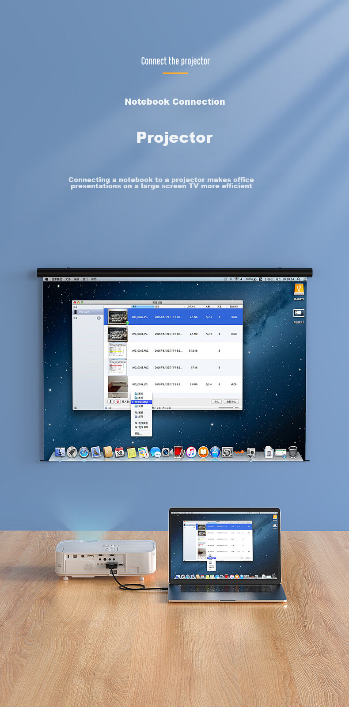Choose checked Desktop entry in projected menu
349x707 pixels.
141,402
